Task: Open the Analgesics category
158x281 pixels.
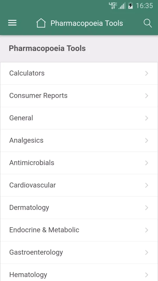Action: 79,140
